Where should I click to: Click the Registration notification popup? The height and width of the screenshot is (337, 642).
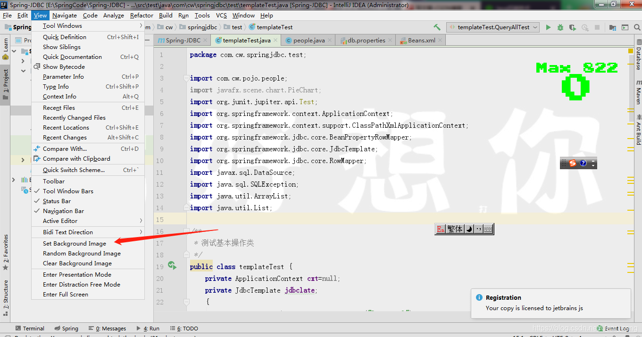coord(551,303)
